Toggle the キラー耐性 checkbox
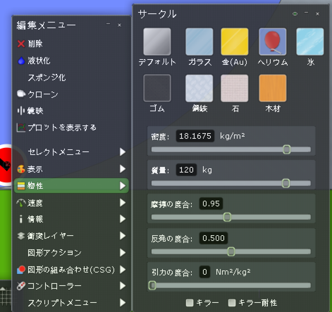The width and height of the screenshot is (332, 312). tap(232, 302)
